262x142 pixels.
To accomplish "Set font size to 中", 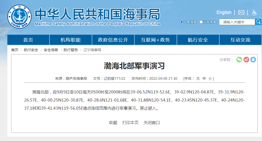I will pos(204,78).
